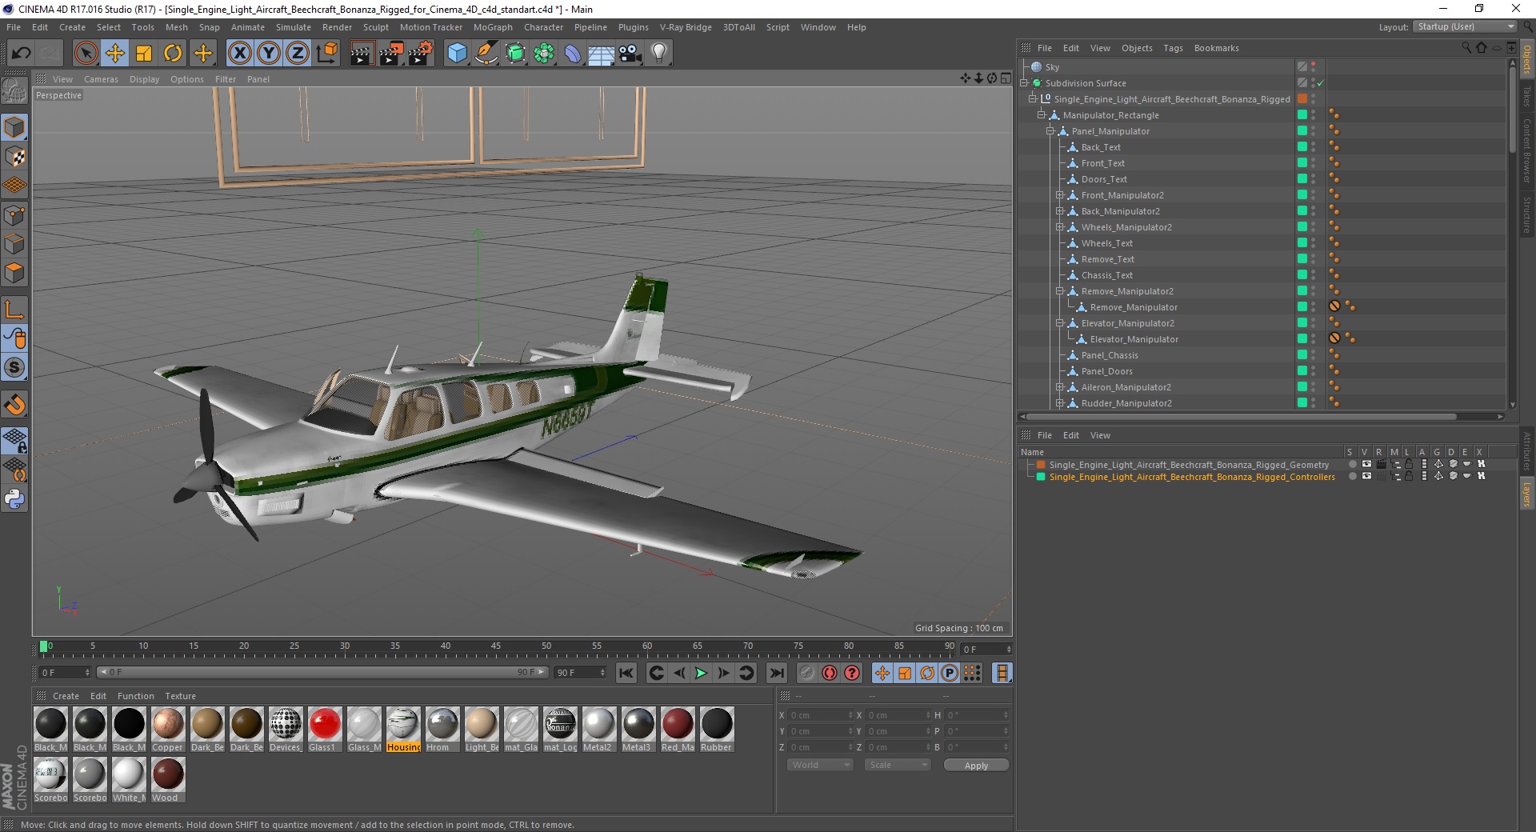Switch to Model mode cube icon
This screenshot has height=832, width=1536.
[x=14, y=127]
